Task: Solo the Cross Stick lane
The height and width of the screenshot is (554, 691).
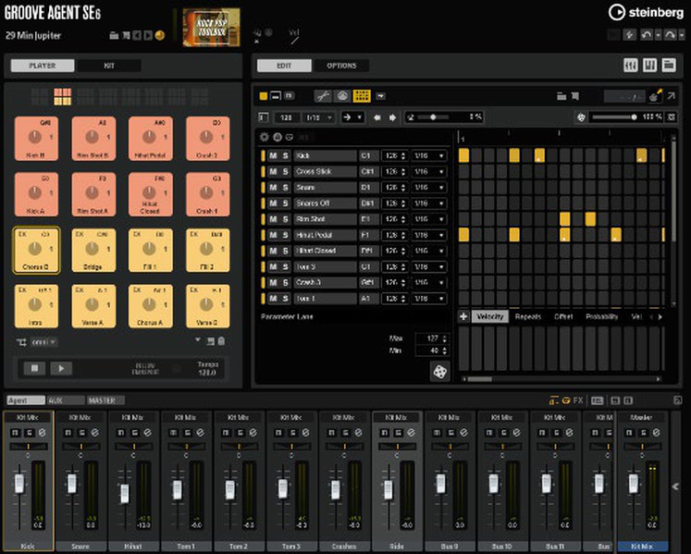Action: [285, 171]
